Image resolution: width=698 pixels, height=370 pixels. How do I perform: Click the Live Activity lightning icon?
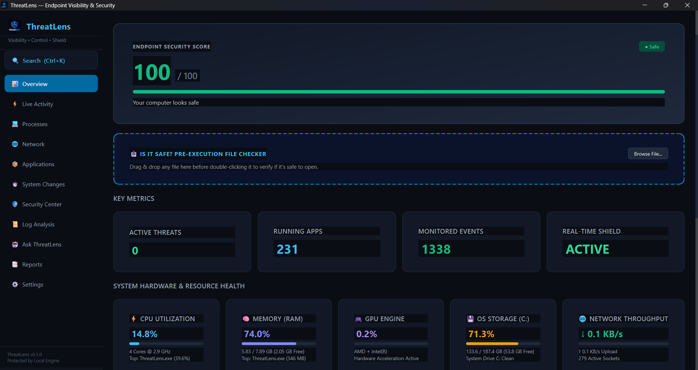pos(15,104)
